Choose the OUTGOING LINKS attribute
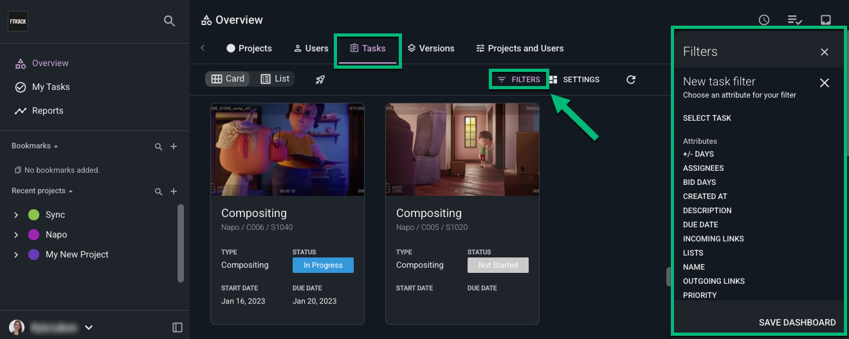 (714, 281)
